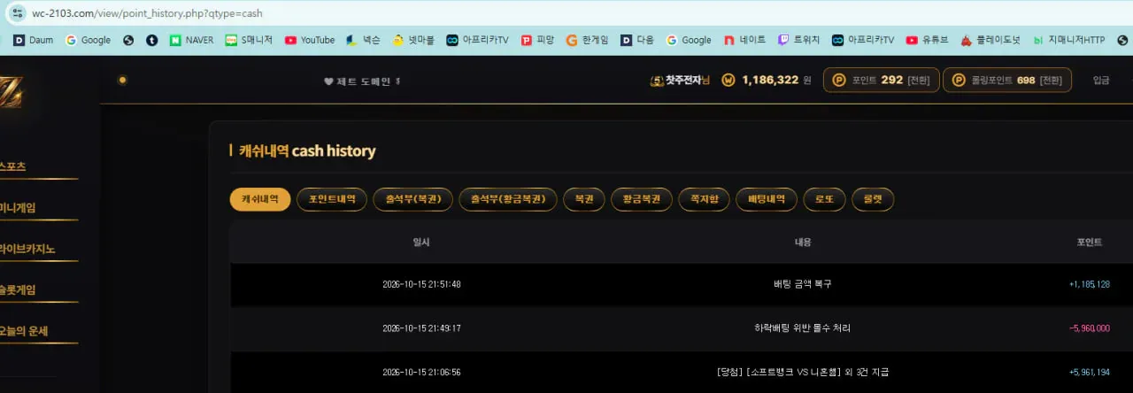Image resolution: width=1133 pixels, height=393 pixels.
Task: Click the [당첨] 소프트뱅크 VS 니혼햄 entry
Action: click(x=802, y=372)
